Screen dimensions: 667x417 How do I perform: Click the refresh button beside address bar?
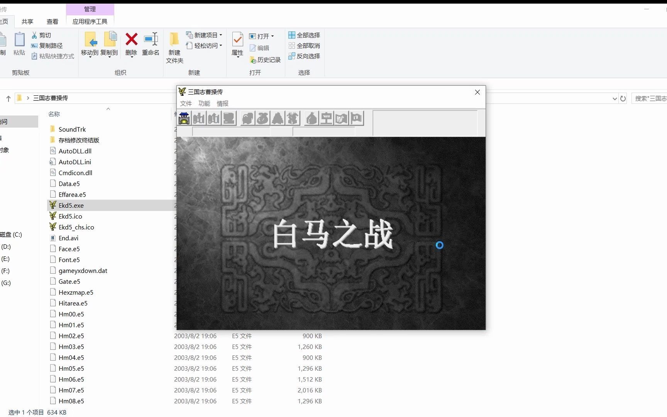pos(623,98)
